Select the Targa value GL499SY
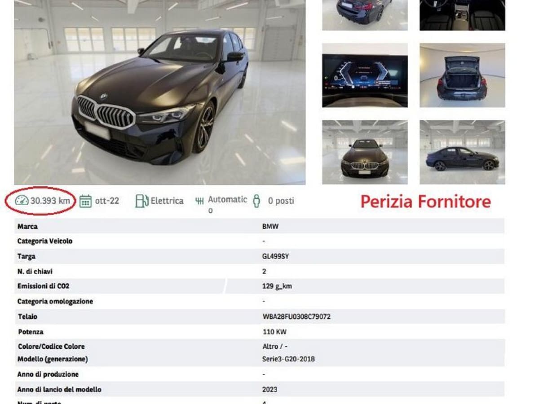Image resolution: width=539 pixels, height=404 pixels. [x=275, y=256]
